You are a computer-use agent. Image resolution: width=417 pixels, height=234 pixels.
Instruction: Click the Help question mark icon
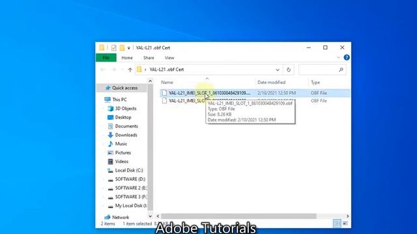click(x=347, y=57)
